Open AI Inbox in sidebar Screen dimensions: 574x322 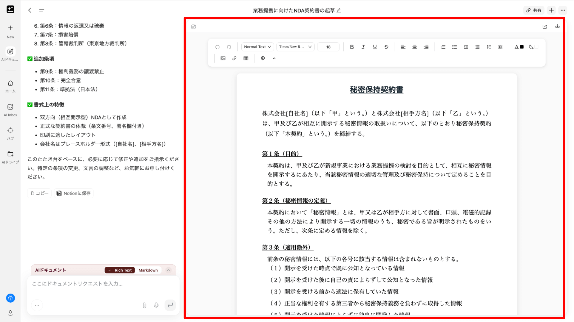(x=10, y=110)
